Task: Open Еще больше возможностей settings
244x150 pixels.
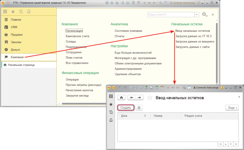Action: pos(133,53)
